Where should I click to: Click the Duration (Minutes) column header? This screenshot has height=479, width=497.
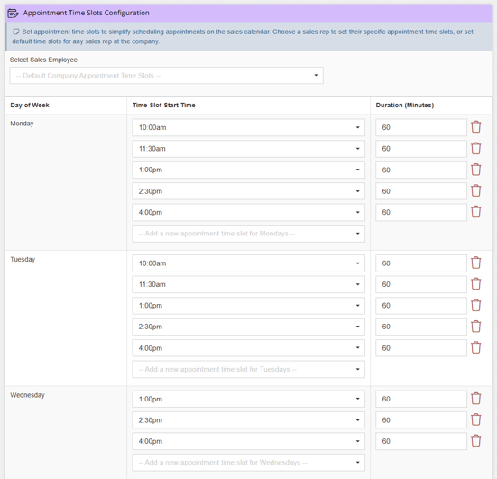(x=405, y=106)
